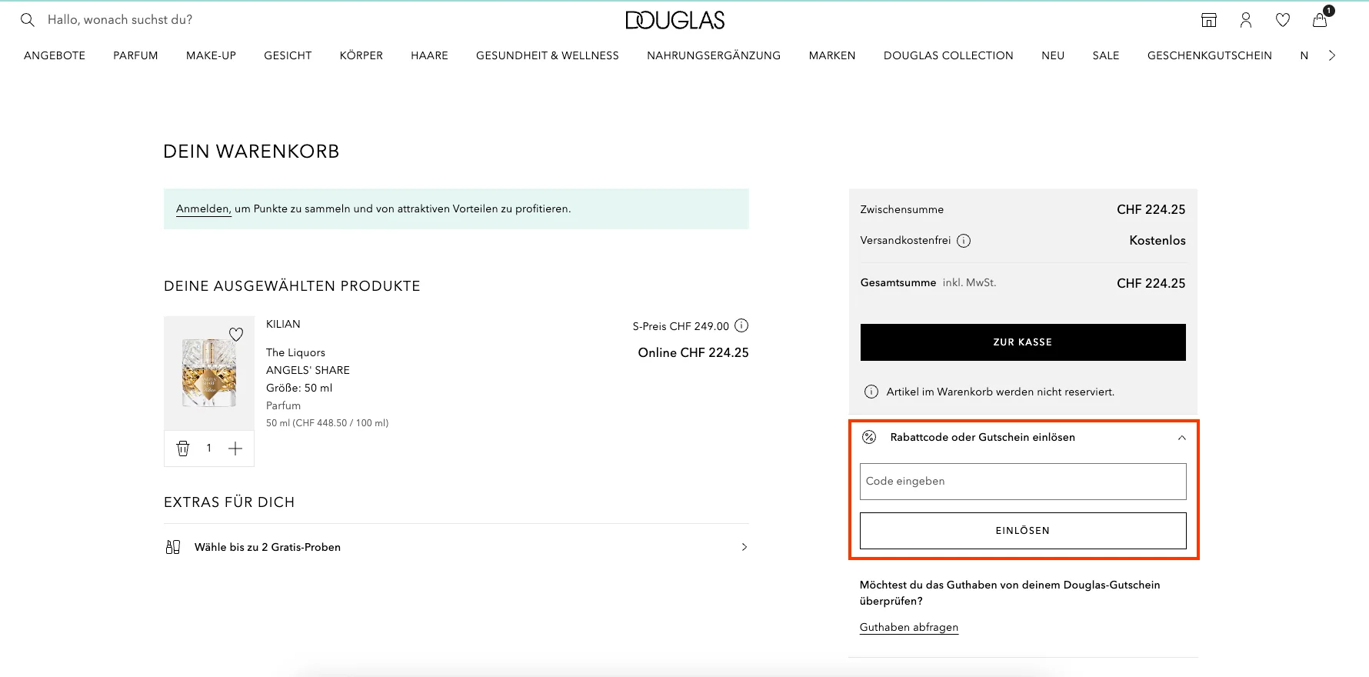The image size is (1369, 677).
Task: Click the ZUR KASSE button
Action: pyautogui.click(x=1023, y=342)
